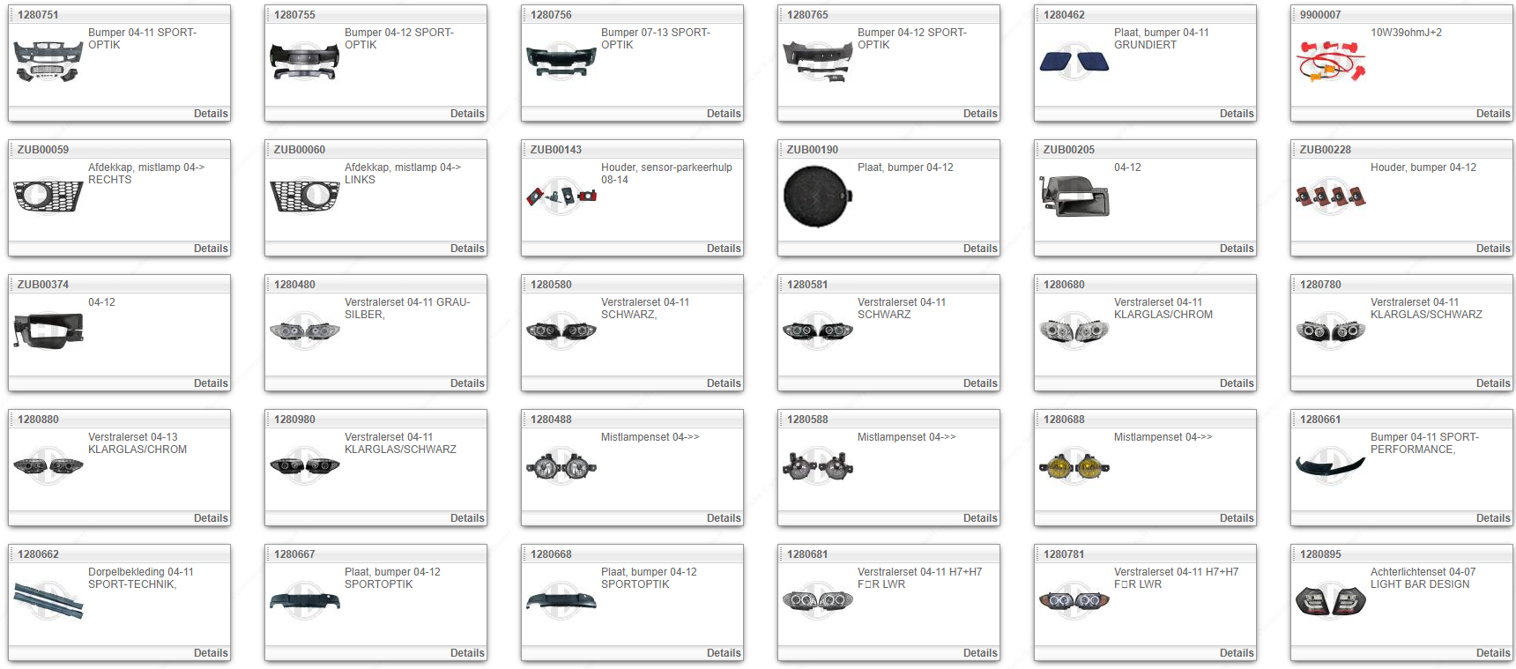Viewport: 1516px width, 669px height.
Task: Click the 1280581 black headlight set image
Action: (818, 331)
